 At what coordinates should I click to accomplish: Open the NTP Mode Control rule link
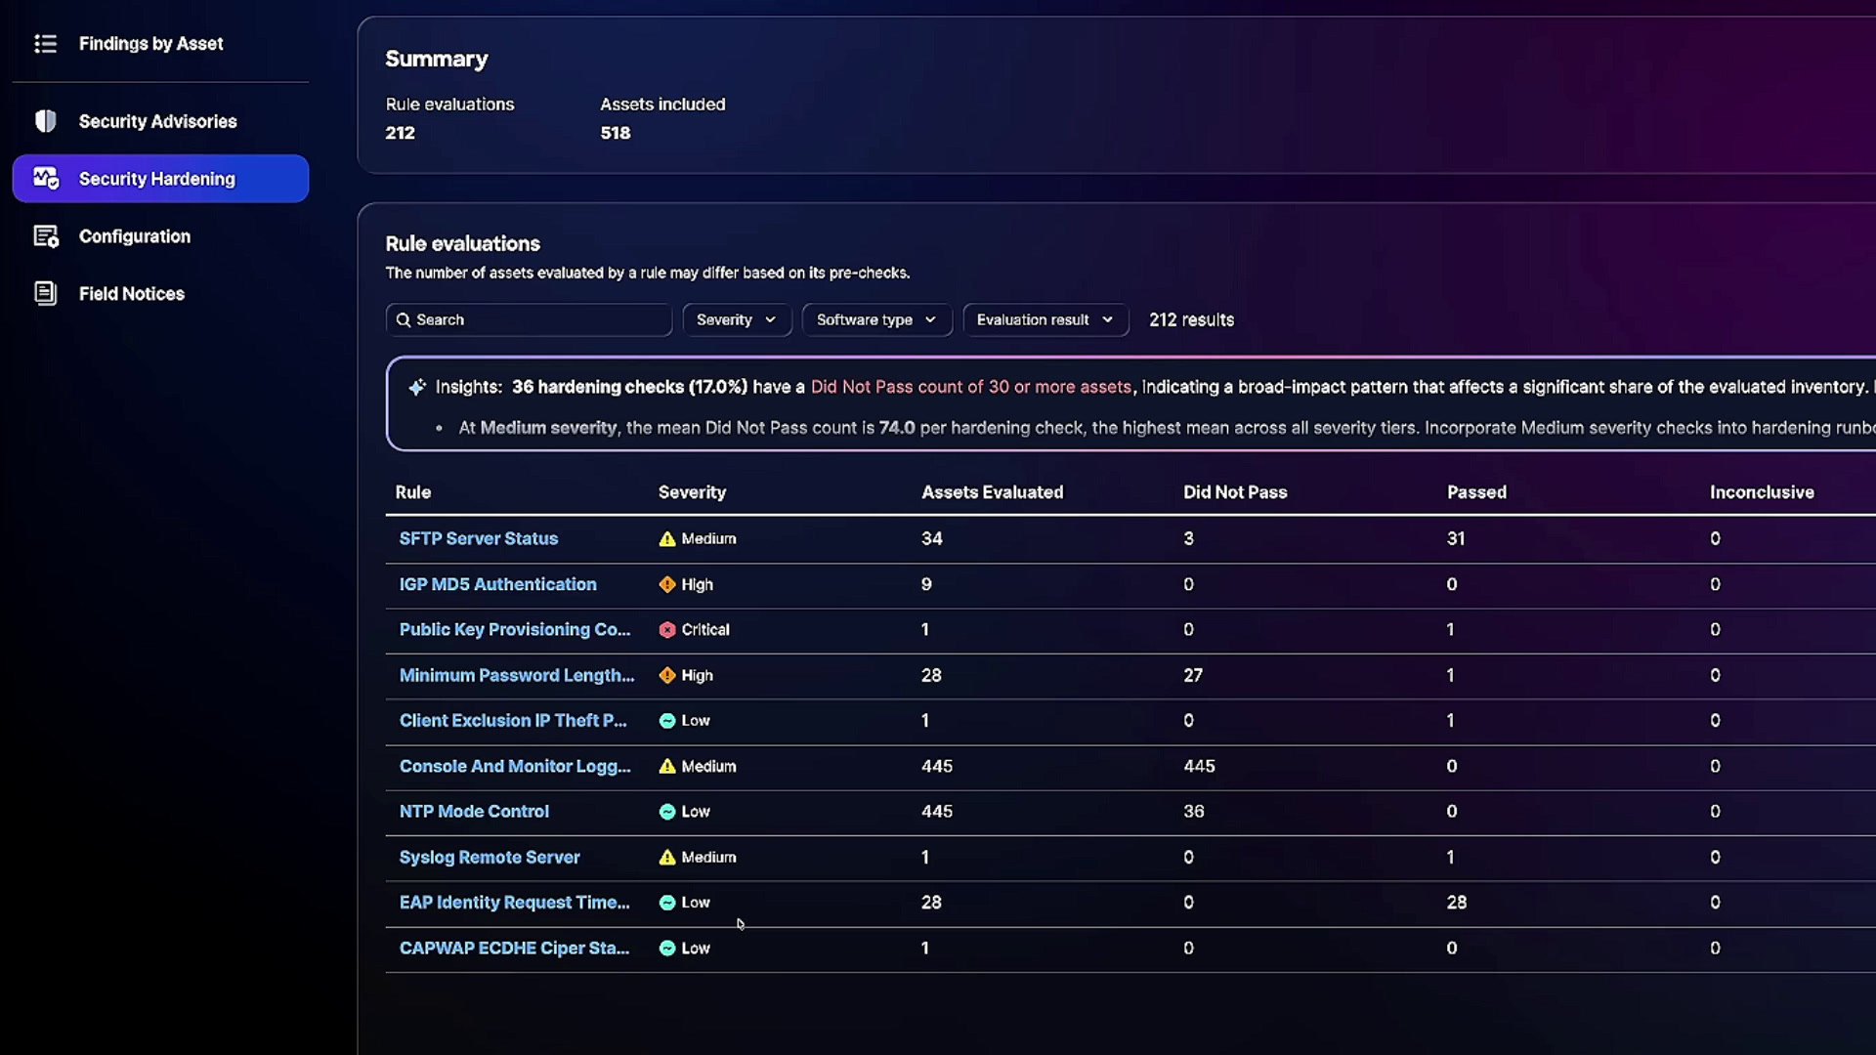tap(474, 812)
